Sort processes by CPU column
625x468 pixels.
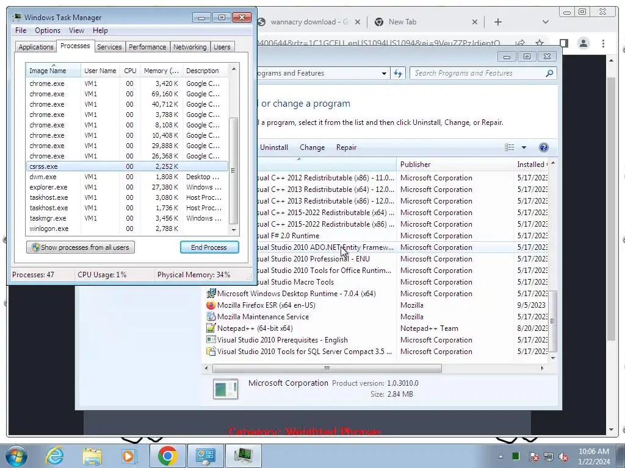(130, 71)
